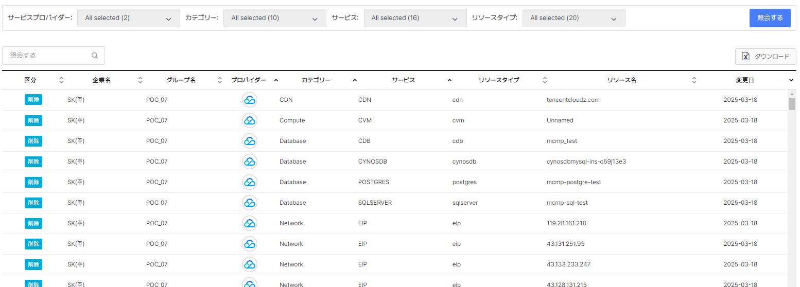
Task: Click provider cloud icon in 119.28.161.218 row
Action: pos(250,223)
